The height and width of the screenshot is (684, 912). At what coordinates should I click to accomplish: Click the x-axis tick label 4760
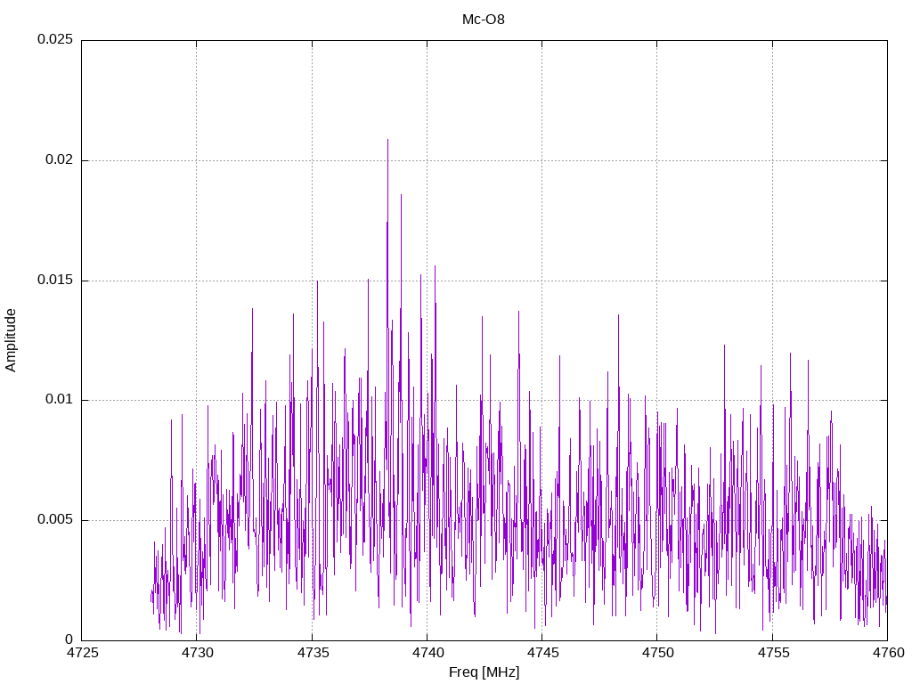[888, 653]
